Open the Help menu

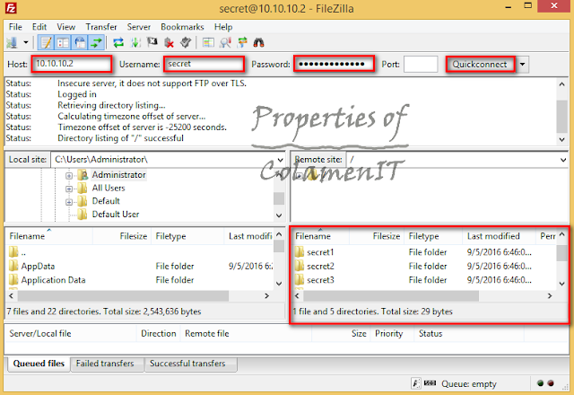[223, 27]
